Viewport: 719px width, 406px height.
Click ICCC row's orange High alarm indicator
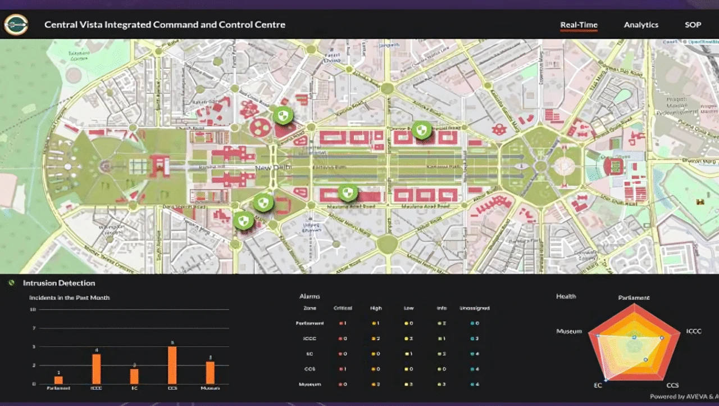point(374,339)
